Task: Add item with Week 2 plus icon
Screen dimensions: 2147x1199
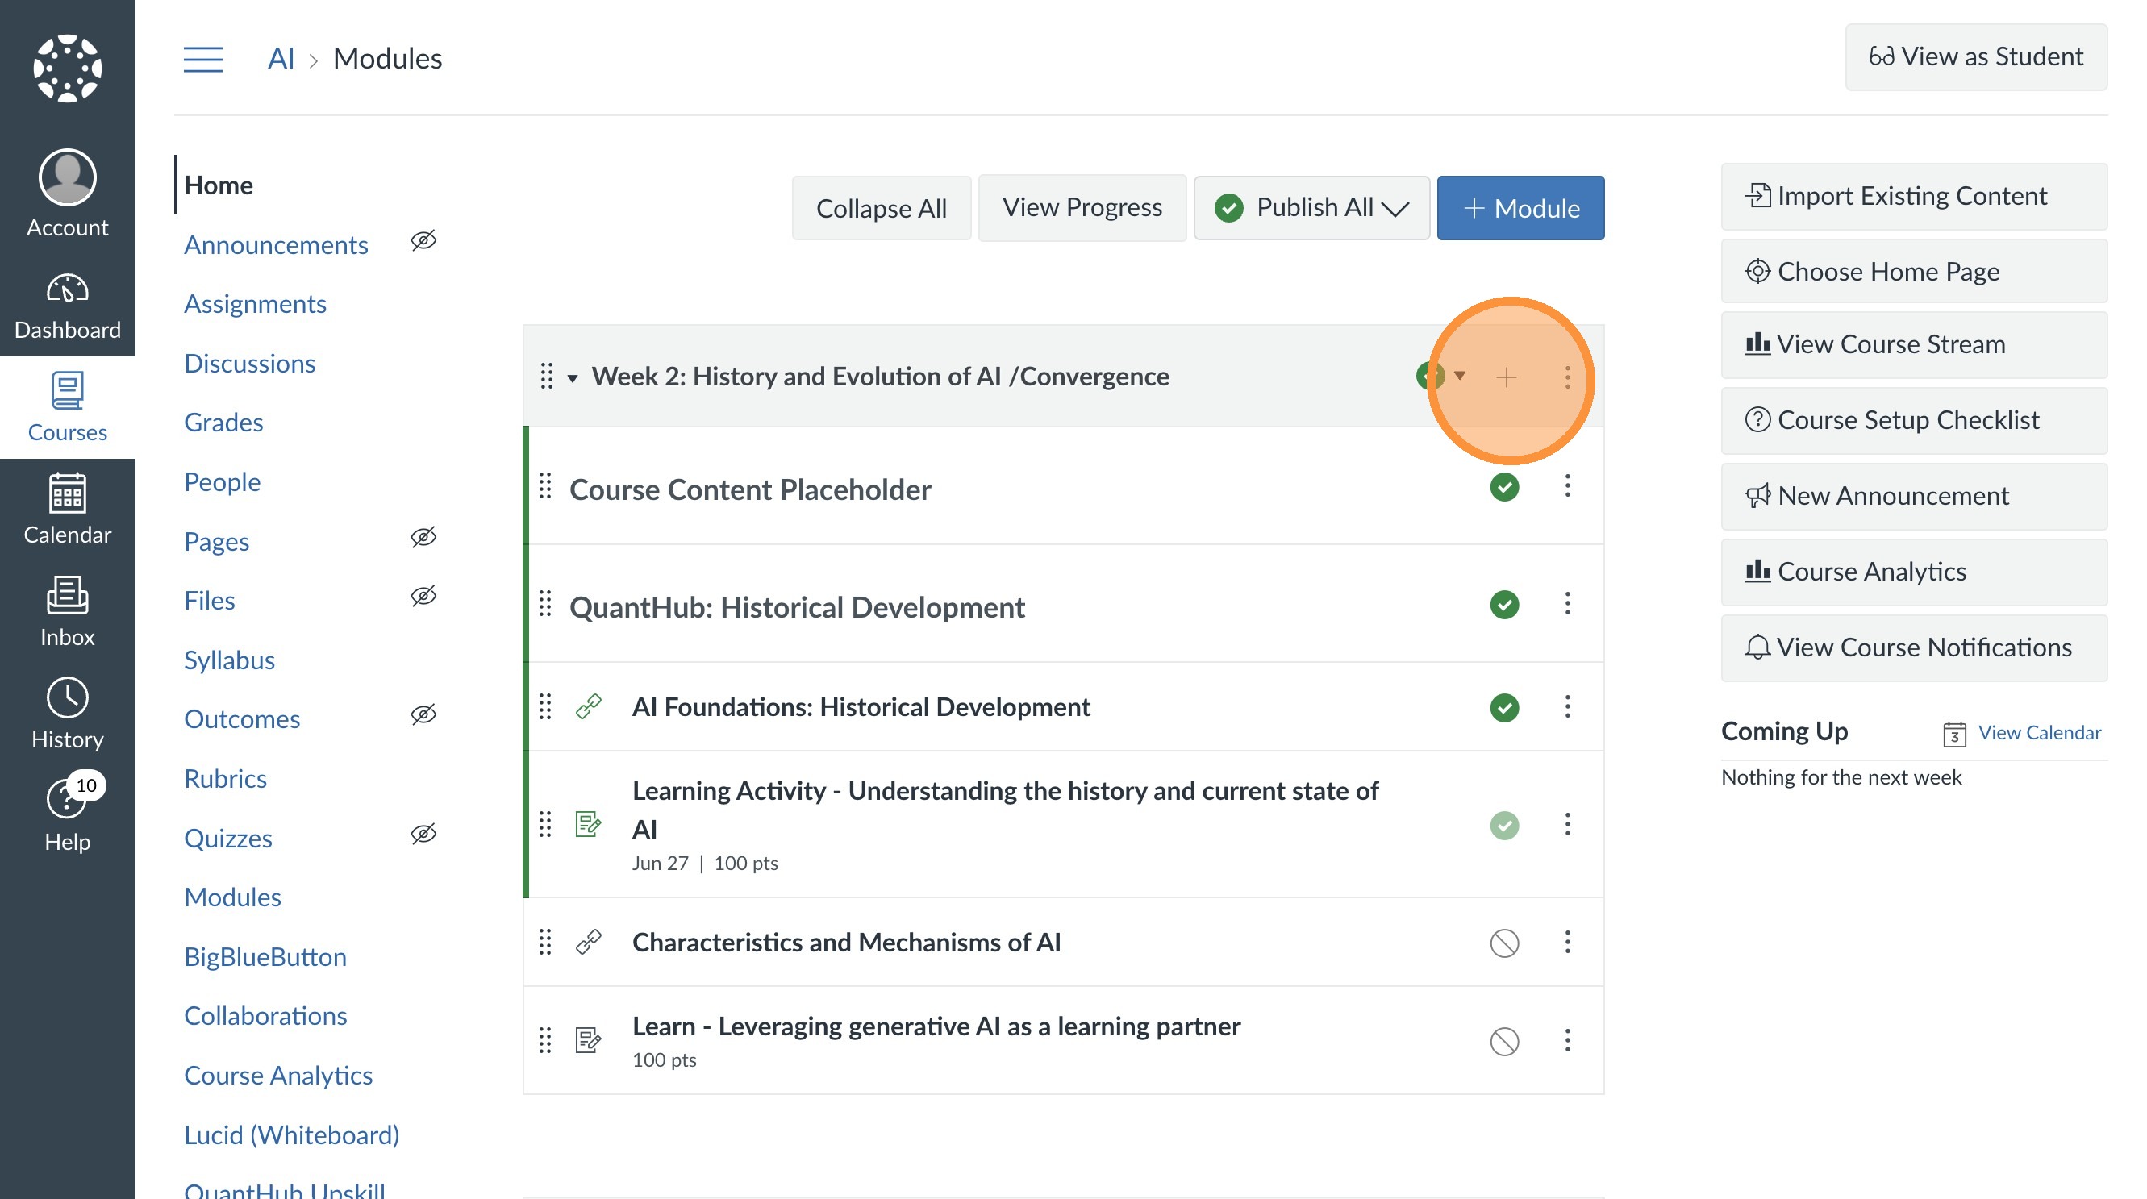Action: pos(1505,377)
